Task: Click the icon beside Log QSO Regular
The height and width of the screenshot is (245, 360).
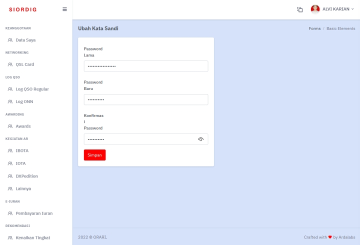Action: [10, 89]
